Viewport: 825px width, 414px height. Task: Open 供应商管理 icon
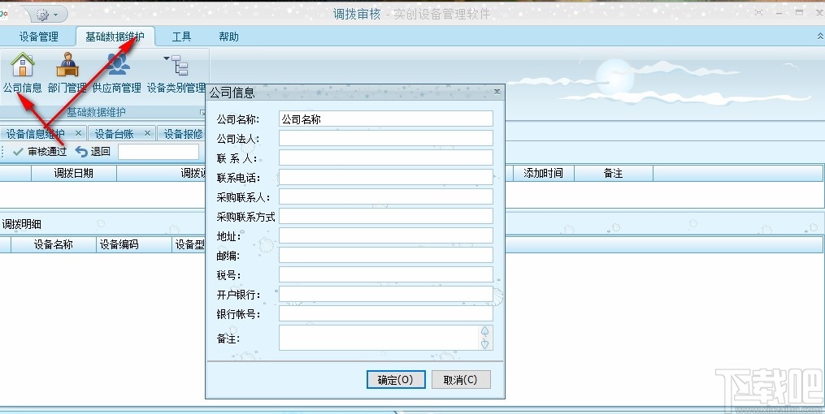point(118,65)
